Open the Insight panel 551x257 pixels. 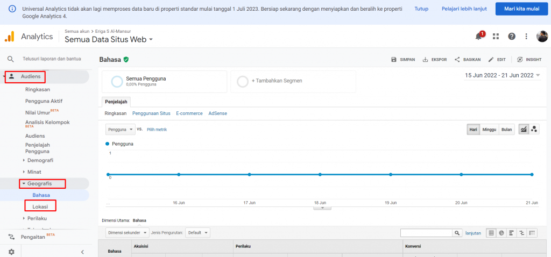(529, 60)
